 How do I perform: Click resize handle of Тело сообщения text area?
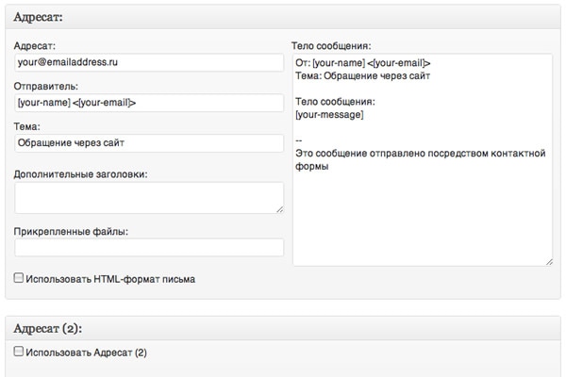548,261
